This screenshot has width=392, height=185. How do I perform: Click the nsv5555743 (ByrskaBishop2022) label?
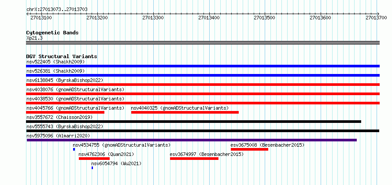[65, 126]
